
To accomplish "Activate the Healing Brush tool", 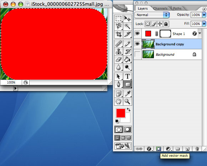I will 119,44.
